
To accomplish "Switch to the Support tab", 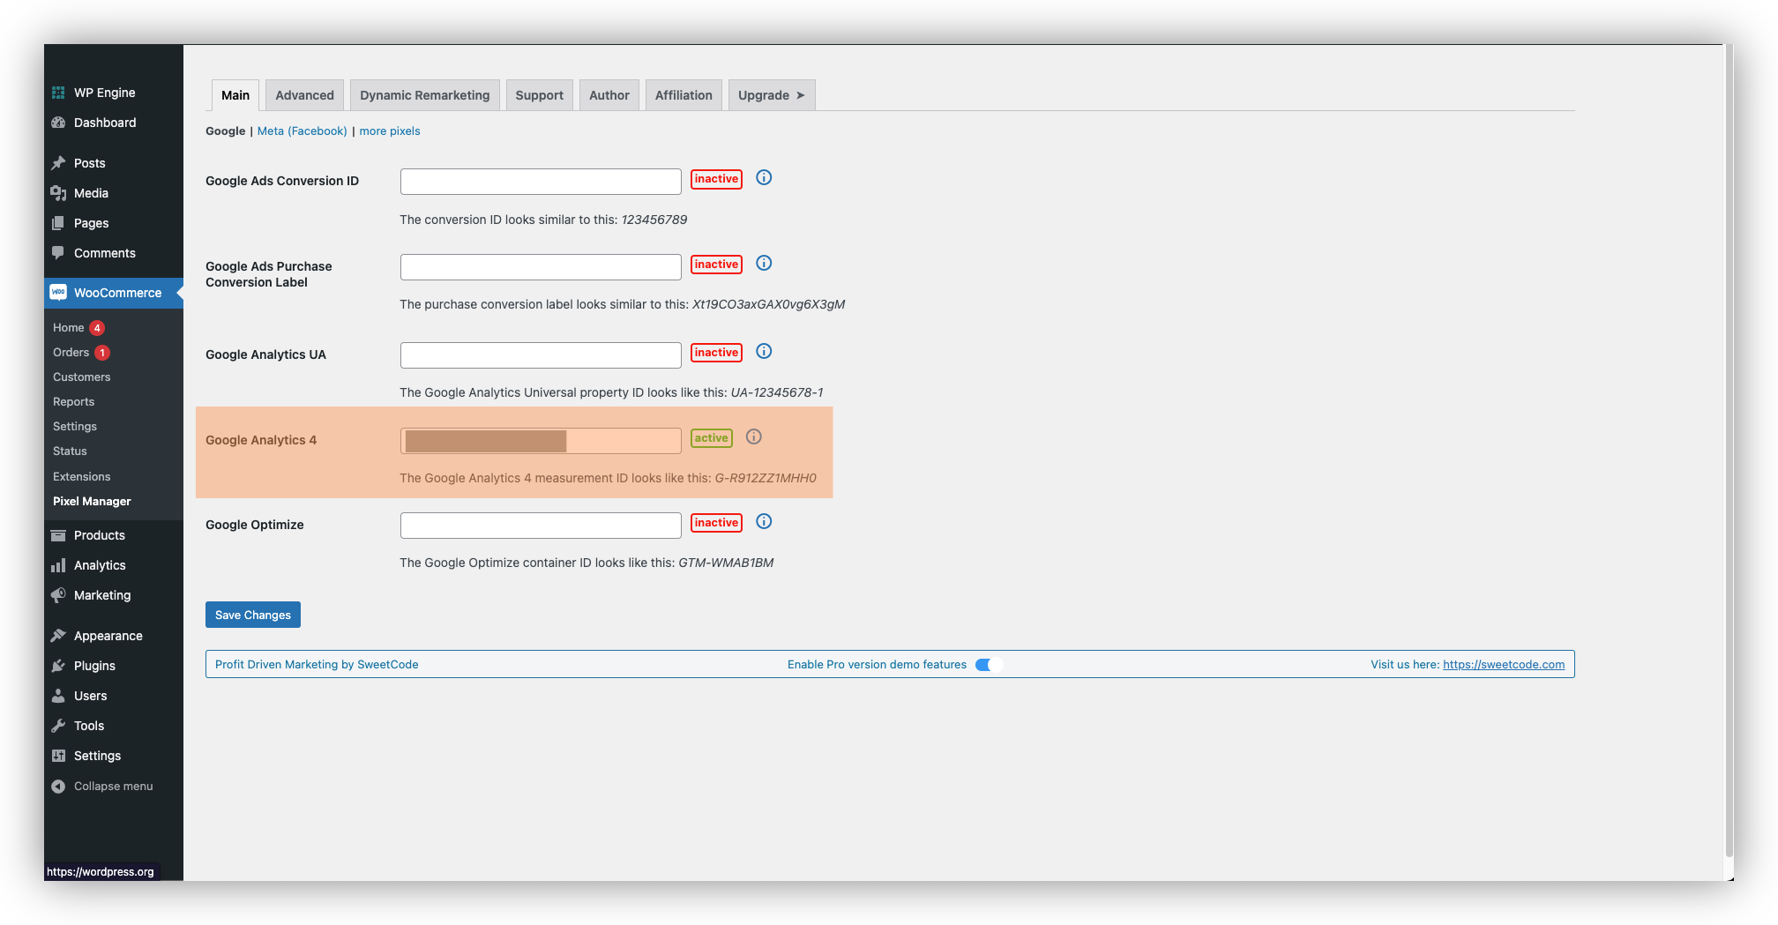I will coord(539,95).
